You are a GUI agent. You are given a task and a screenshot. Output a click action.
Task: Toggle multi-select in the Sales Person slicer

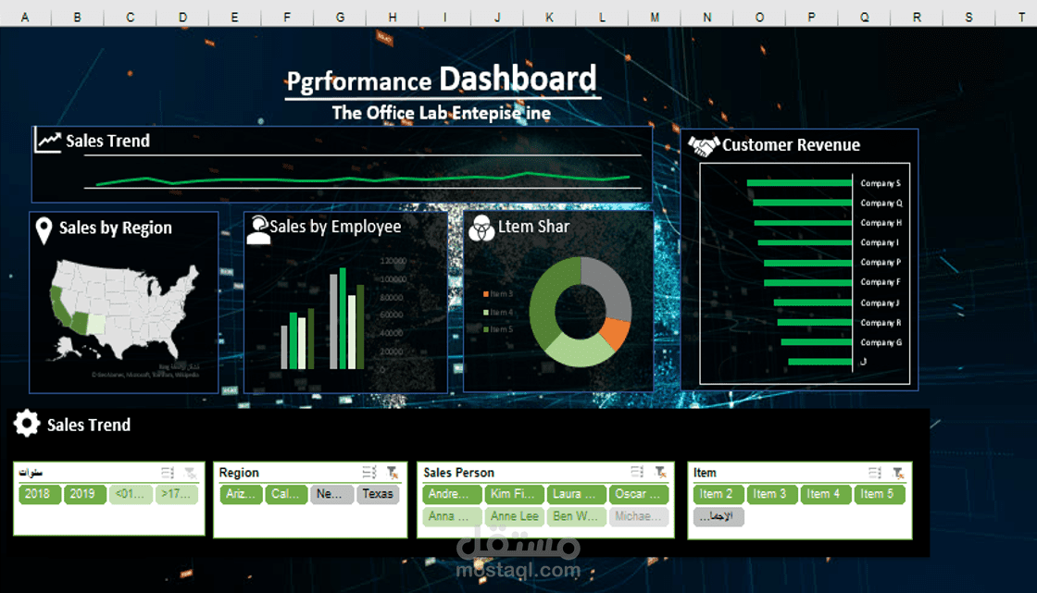[637, 472]
